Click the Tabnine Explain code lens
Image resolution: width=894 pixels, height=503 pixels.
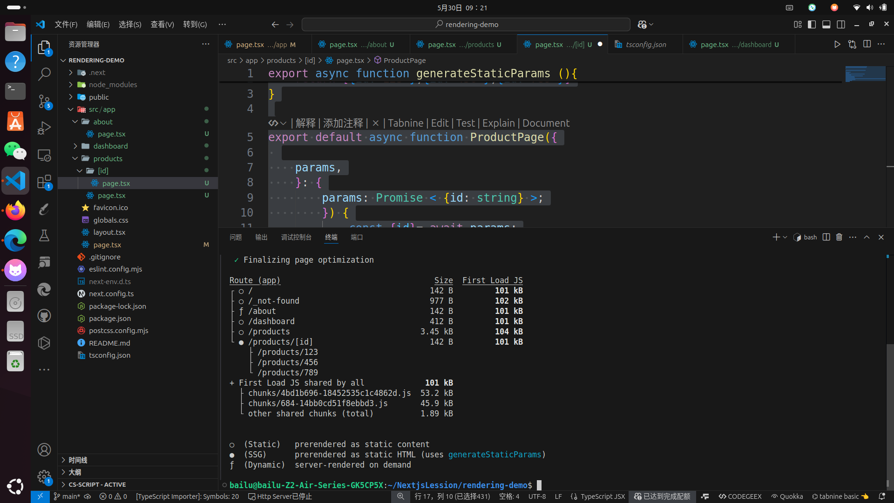498,123
